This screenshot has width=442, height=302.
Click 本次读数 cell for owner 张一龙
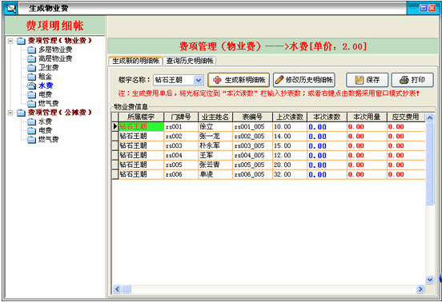pos(327,137)
